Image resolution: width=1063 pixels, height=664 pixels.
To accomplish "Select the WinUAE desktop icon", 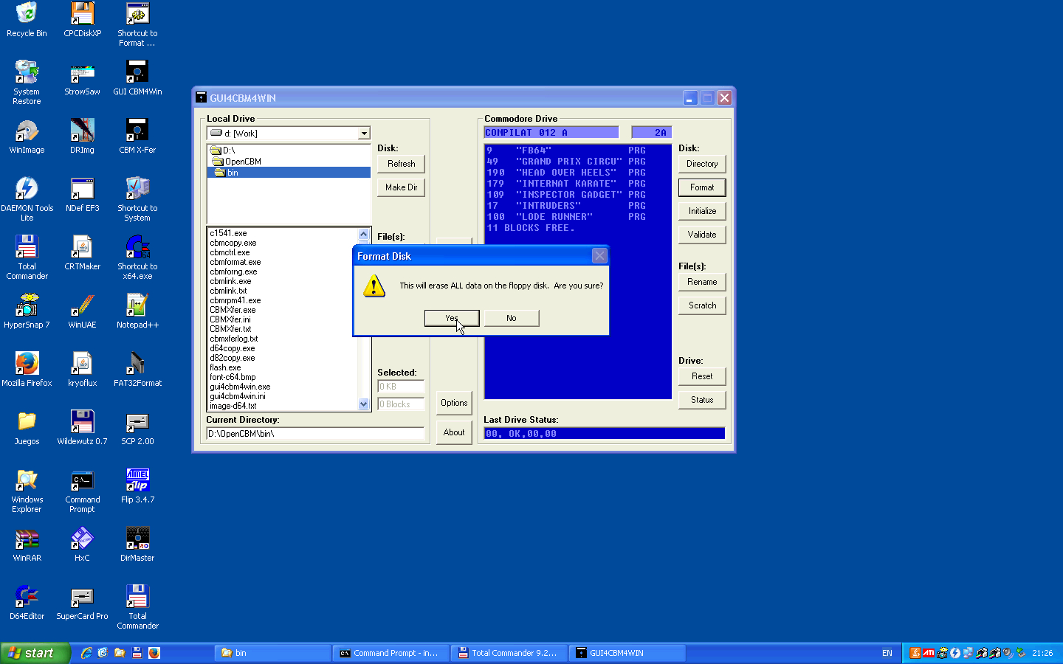I will (x=82, y=311).
